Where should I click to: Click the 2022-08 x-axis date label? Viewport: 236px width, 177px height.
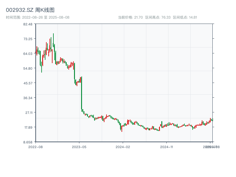[x=35, y=147]
